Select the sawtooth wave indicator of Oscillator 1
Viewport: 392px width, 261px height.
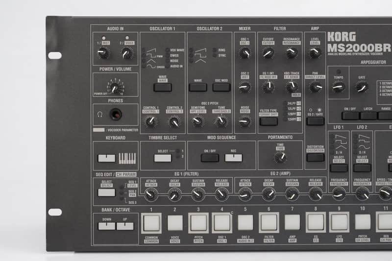point(144,50)
